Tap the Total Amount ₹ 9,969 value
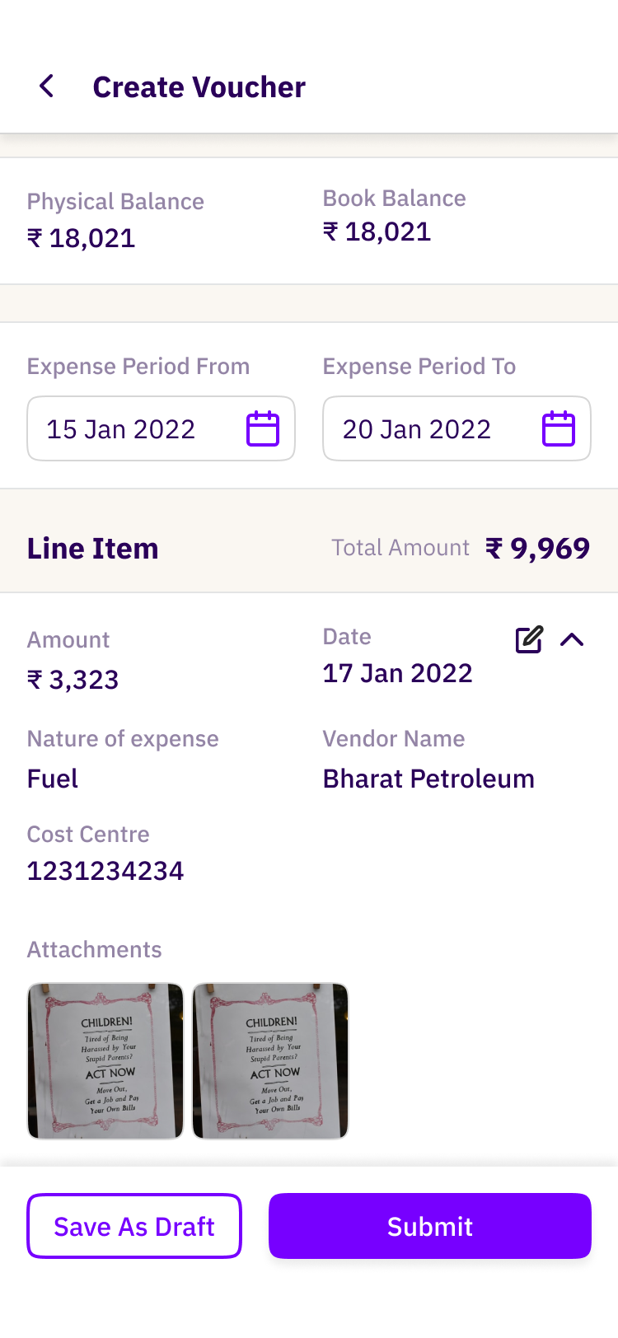The image size is (618, 1338). click(x=537, y=548)
